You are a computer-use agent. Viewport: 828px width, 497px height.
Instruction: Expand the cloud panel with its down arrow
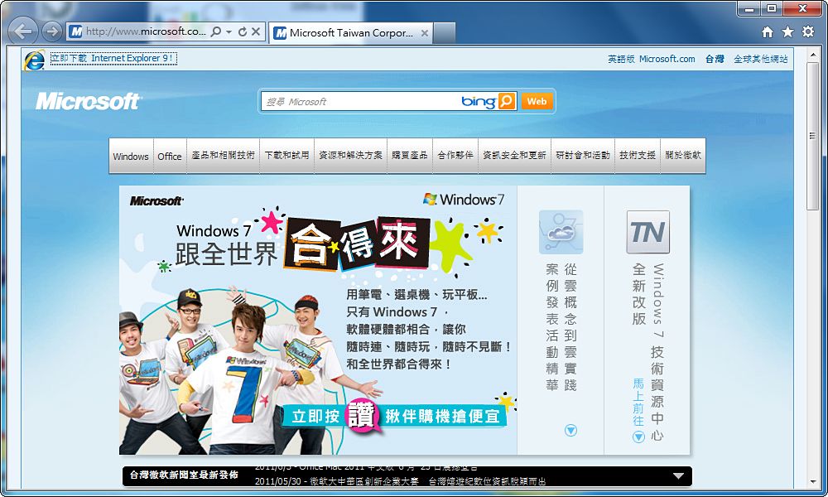tap(570, 431)
